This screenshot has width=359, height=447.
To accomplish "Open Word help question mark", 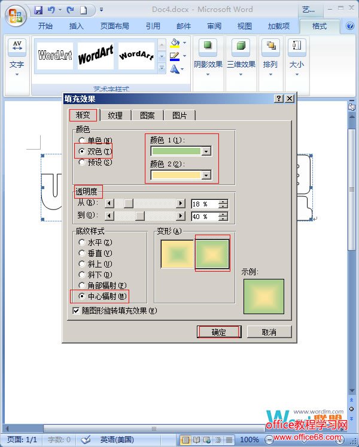I will 350,26.
